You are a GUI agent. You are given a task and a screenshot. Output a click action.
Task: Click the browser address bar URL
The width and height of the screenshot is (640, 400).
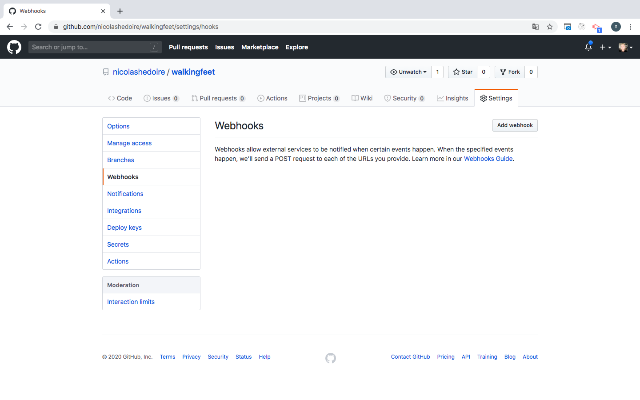[140, 27]
